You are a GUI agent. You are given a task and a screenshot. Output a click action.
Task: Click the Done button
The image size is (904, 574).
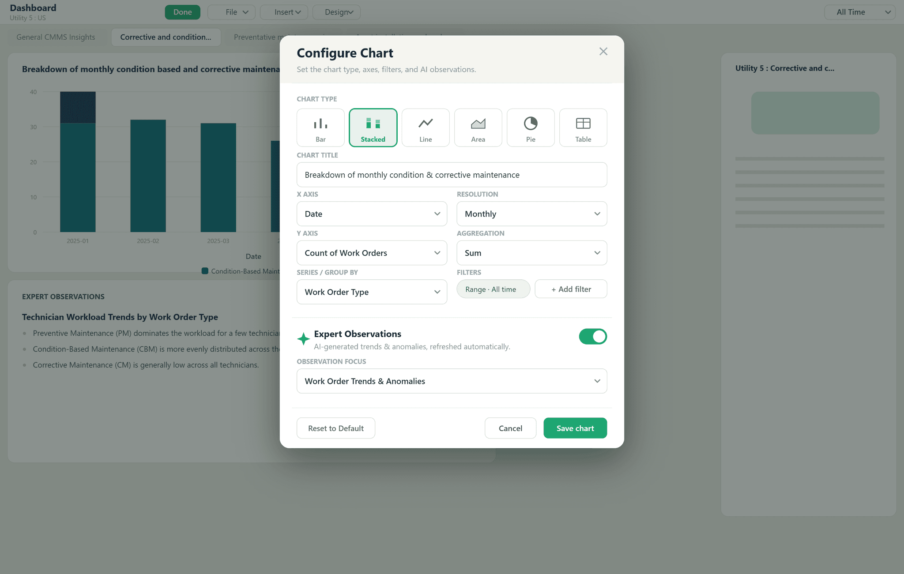point(182,12)
